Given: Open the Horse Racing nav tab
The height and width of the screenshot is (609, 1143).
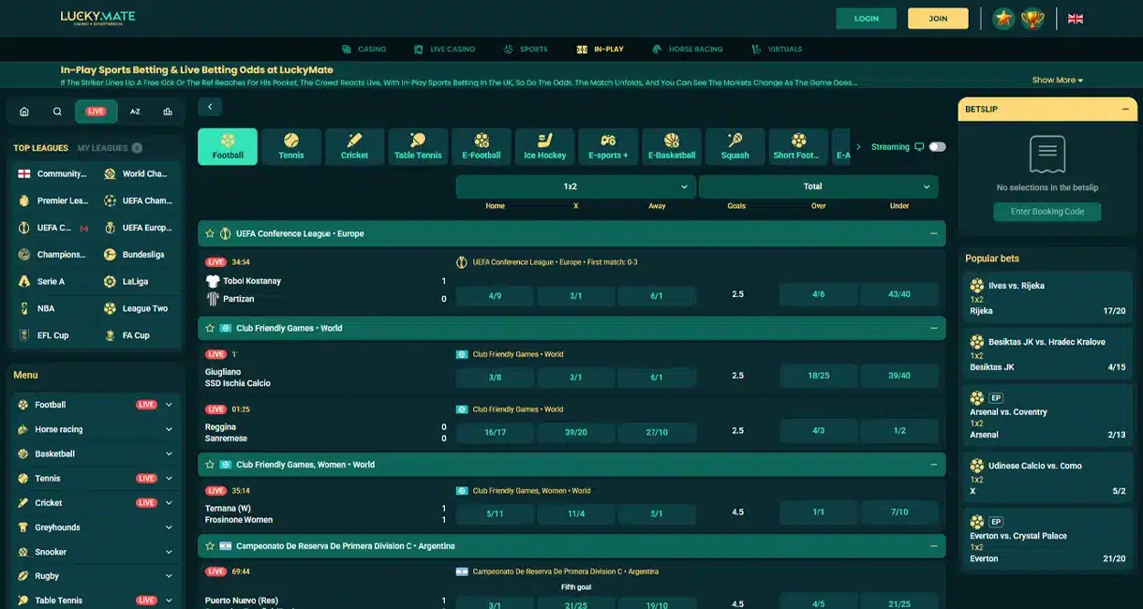Looking at the screenshot, I should click(x=688, y=49).
